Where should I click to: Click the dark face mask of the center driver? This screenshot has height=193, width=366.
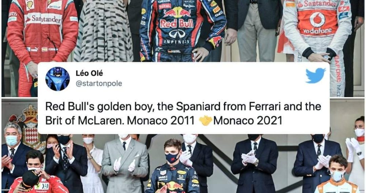point(172,157)
